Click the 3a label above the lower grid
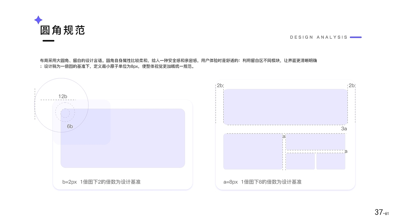The height and width of the screenshot is (223, 397). pyautogui.click(x=344, y=129)
